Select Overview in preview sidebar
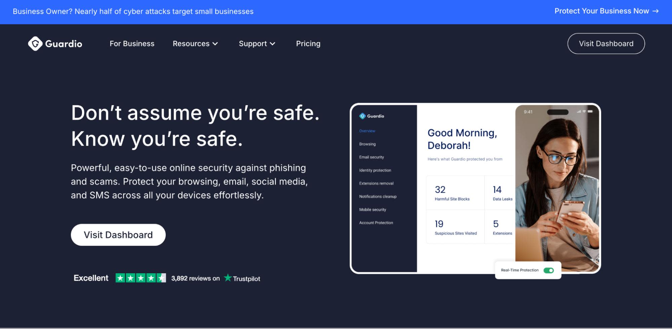 pyautogui.click(x=367, y=131)
